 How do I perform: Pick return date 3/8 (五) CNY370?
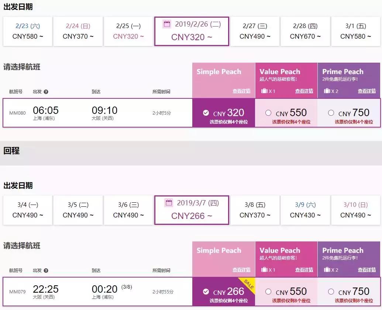click(x=255, y=210)
